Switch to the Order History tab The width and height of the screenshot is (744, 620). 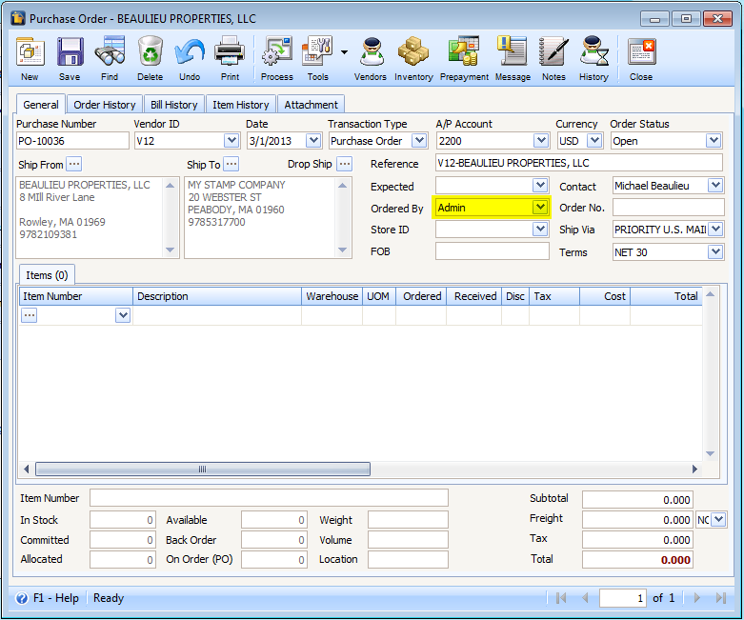pos(105,105)
